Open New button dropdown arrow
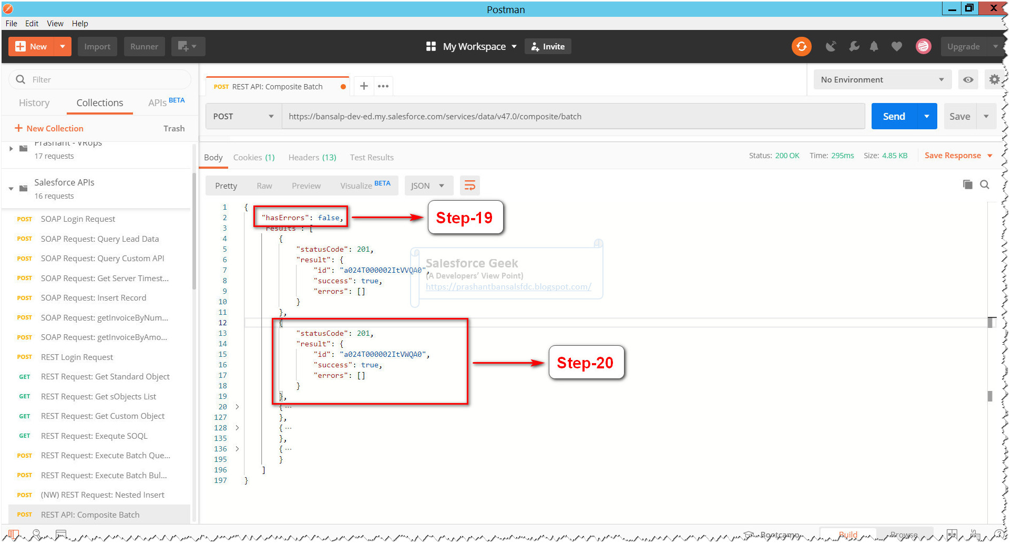Viewport: 1013px width, 546px height. click(62, 46)
